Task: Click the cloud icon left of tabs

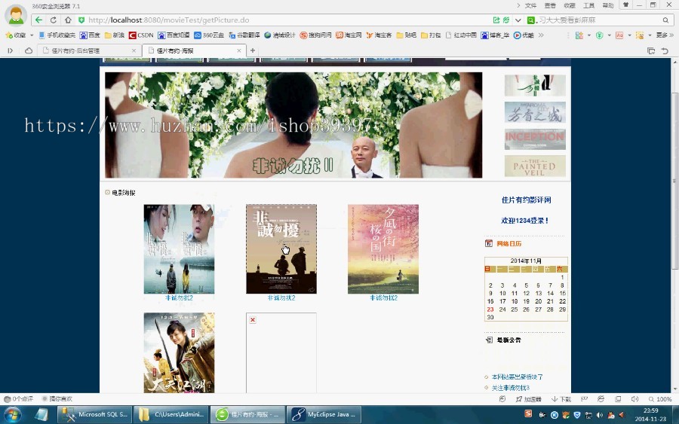Action: 29,50
